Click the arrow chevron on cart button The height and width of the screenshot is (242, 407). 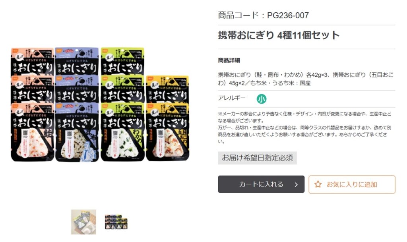pos(296,184)
